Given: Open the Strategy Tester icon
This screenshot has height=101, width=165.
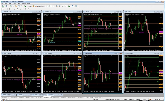Looking at the screenshot, I should (21, 6).
